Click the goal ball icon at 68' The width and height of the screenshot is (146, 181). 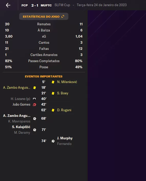[35, 119]
